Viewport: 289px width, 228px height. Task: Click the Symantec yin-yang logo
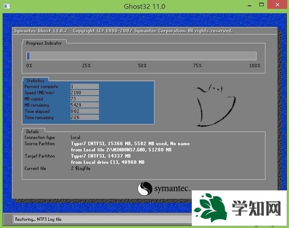click(x=145, y=189)
